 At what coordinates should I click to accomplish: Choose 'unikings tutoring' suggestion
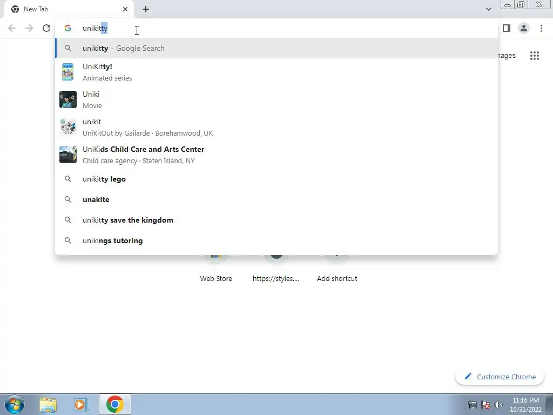click(276, 240)
